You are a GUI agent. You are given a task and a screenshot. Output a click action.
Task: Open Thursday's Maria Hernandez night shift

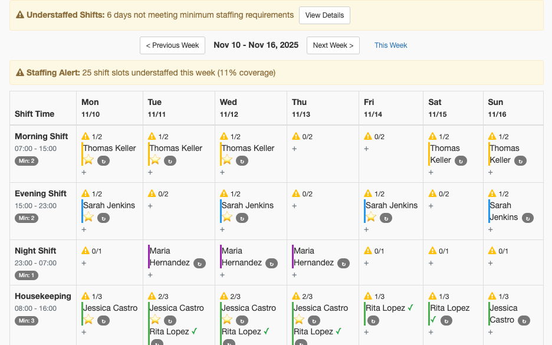click(x=314, y=257)
